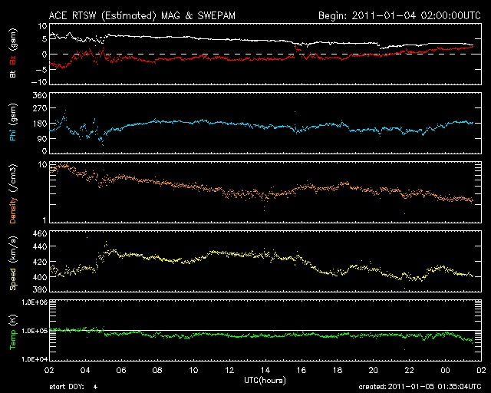Image resolution: width=491 pixels, height=393 pixels.
Task: Click the dashed zero line in Bt Bz panel
Action: click(265, 54)
